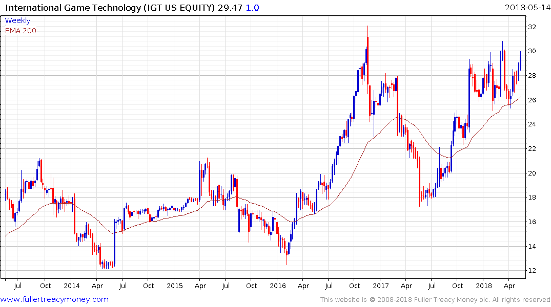Click the 2016 label on time axis
The image size is (551, 307).
tap(278, 286)
